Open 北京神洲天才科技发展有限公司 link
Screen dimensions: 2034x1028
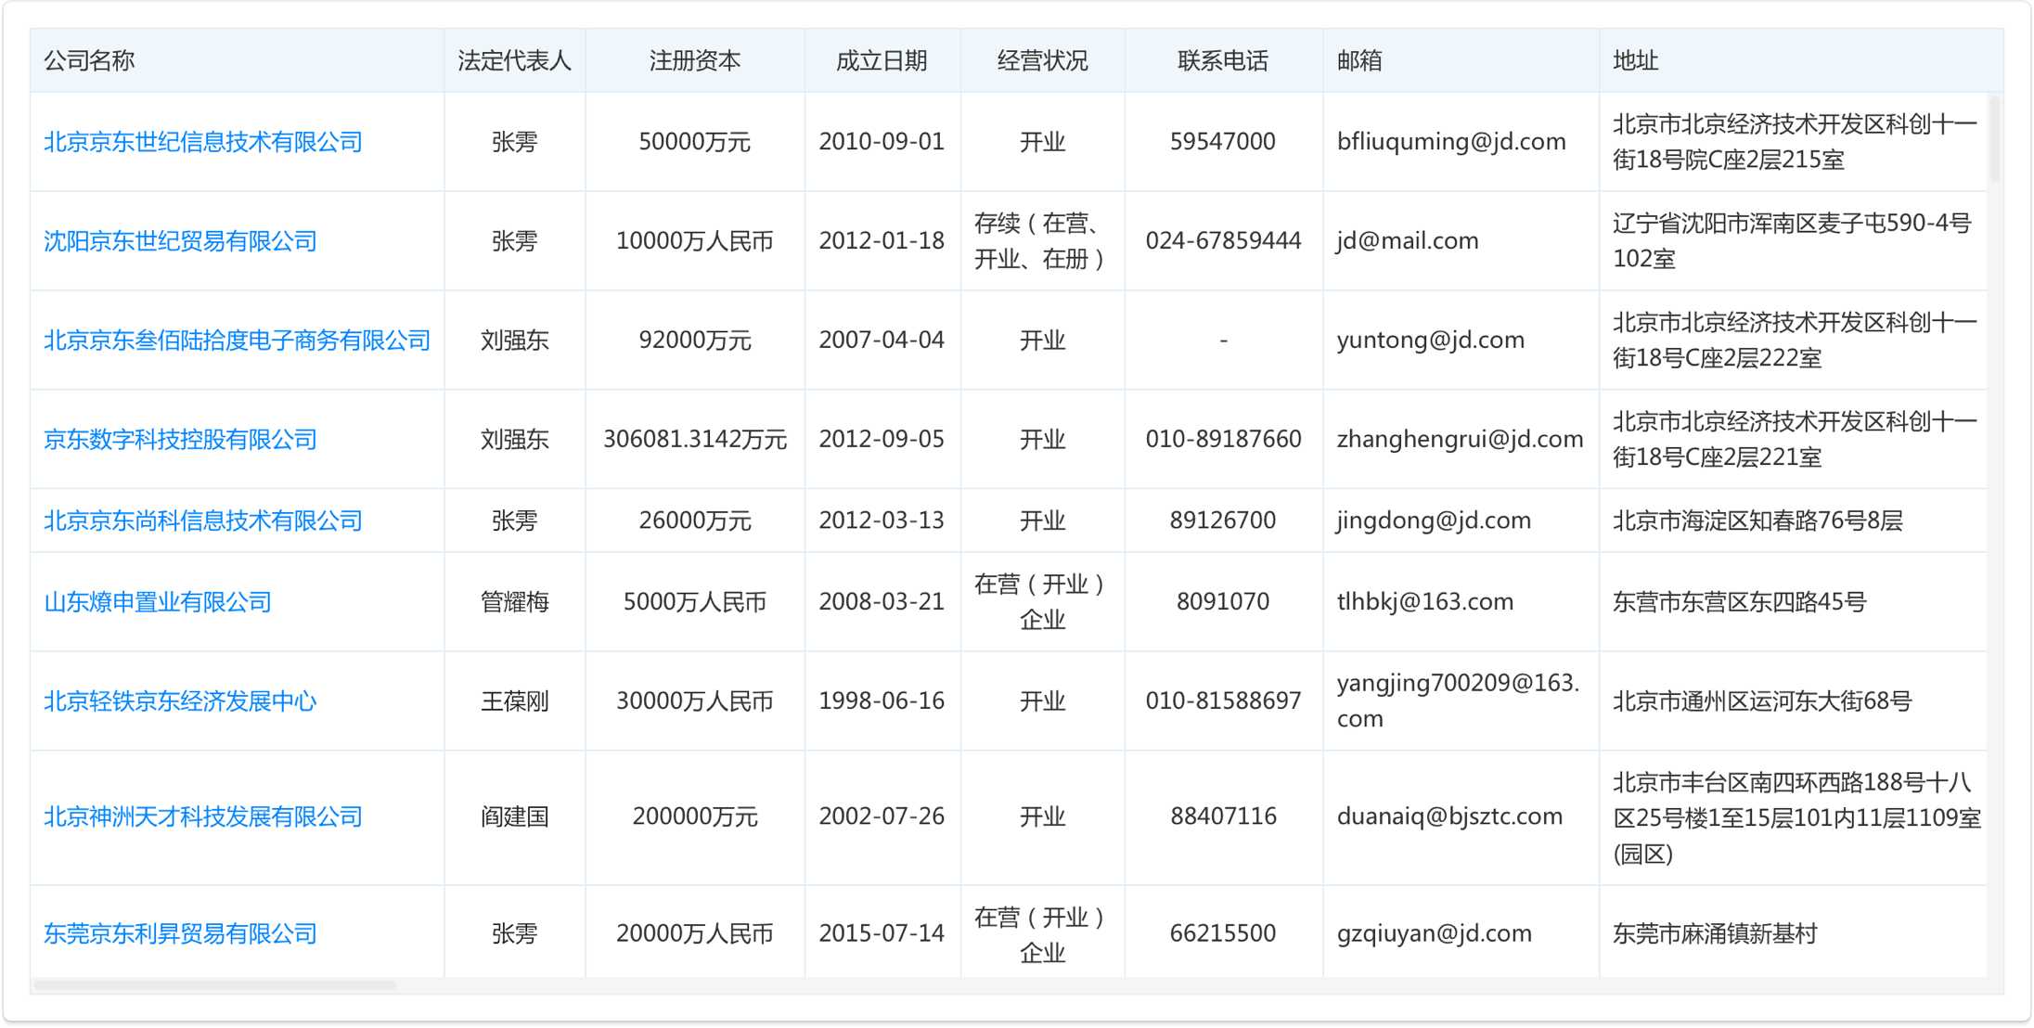[x=202, y=817]
